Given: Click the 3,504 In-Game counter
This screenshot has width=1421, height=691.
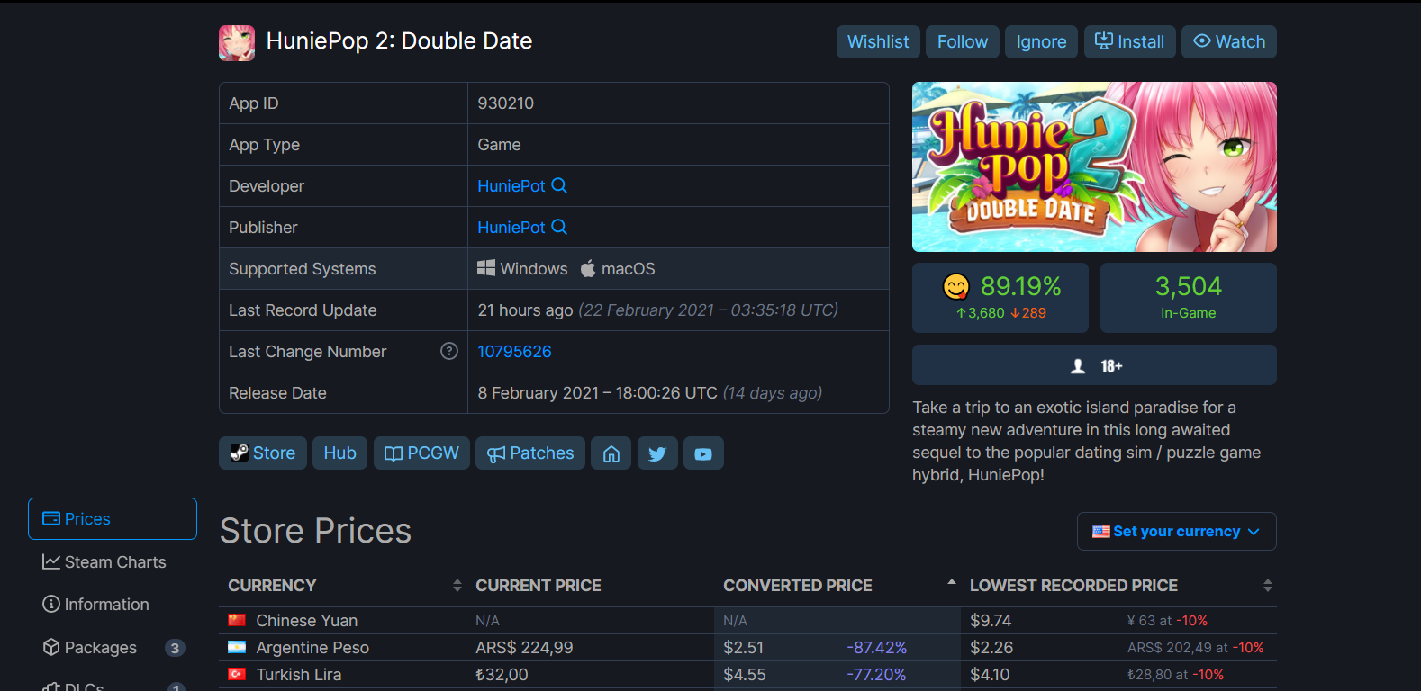Looking at the screenshot, I should [x=1189, y=298].
